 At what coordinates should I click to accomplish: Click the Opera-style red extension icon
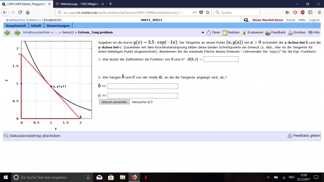tap(295, 12)
